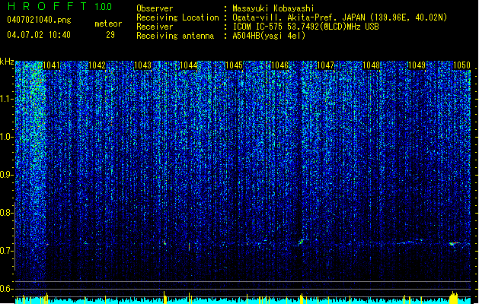Click the 1045 time marker

point(234,65)
